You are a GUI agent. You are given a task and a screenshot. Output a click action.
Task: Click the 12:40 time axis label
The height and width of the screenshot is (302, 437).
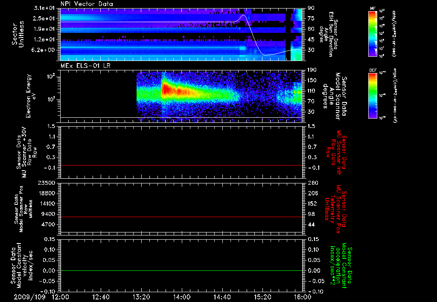pyautogui.click(x=101, y=297)
